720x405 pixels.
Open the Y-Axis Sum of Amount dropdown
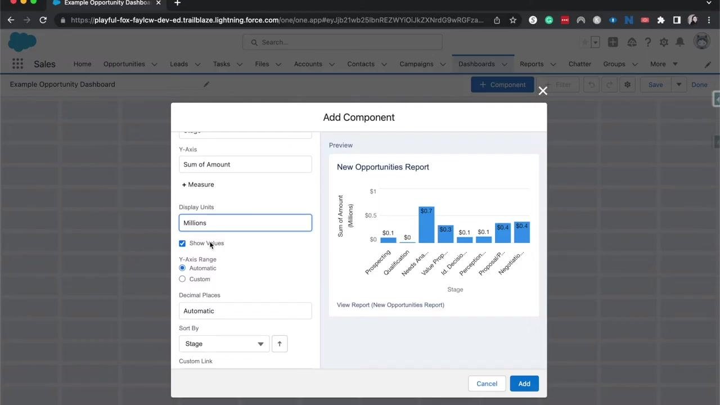pos(245,164)
